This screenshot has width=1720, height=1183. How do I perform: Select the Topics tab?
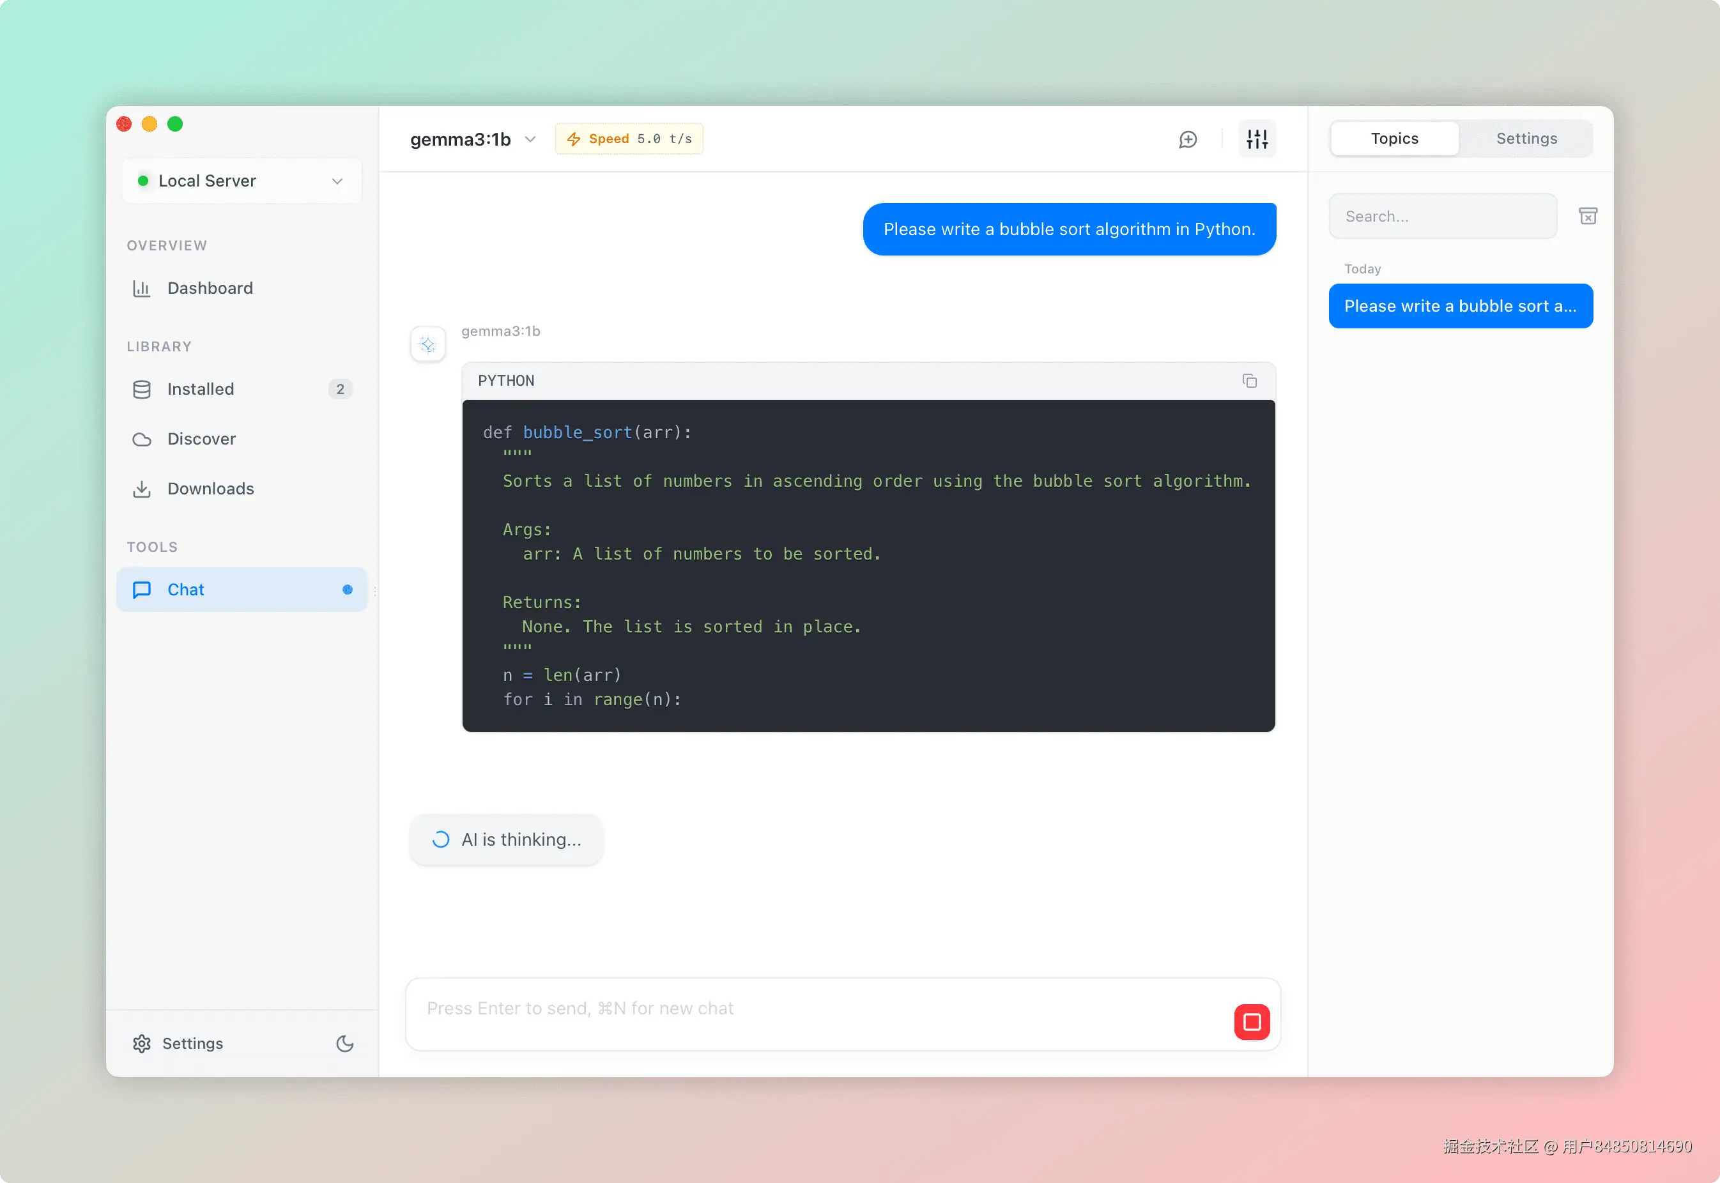(1394, 139)
